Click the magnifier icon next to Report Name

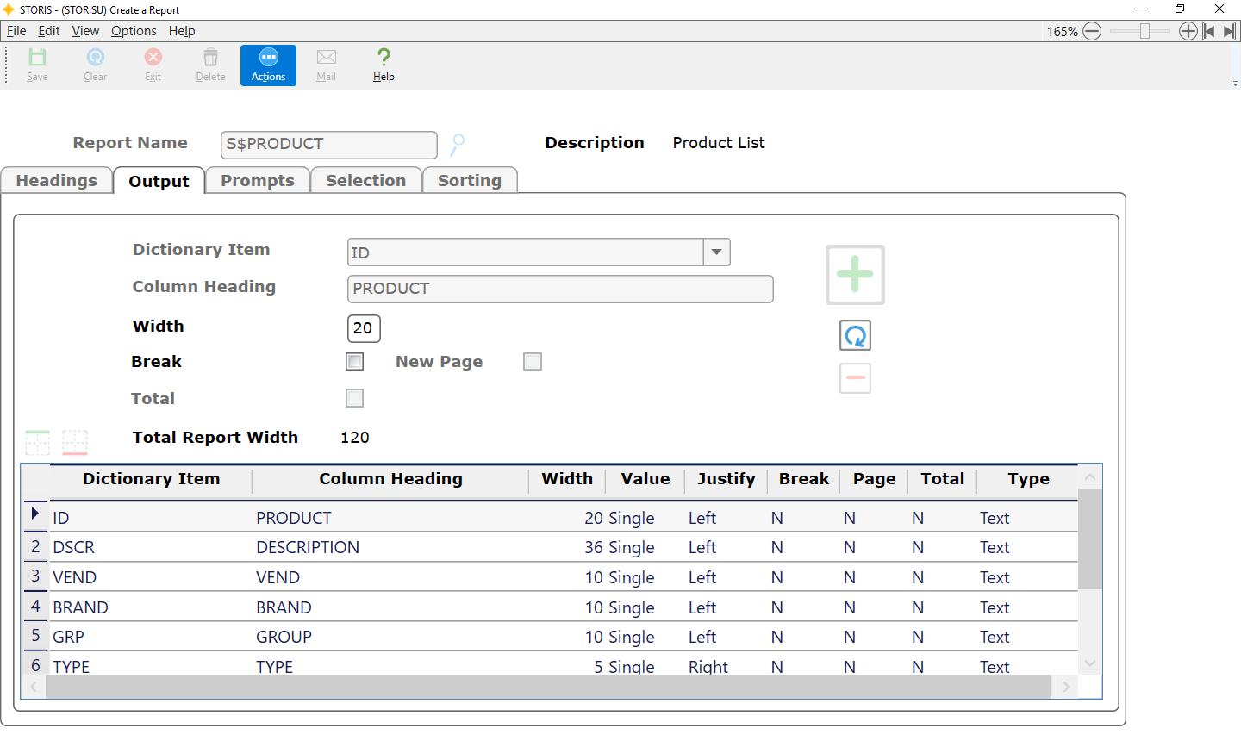coord(457,145)
